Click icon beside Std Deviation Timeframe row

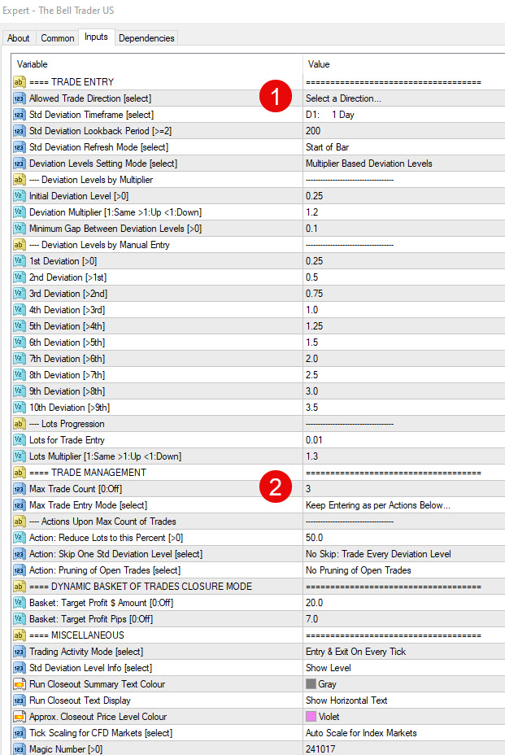[x=19, y=115]
